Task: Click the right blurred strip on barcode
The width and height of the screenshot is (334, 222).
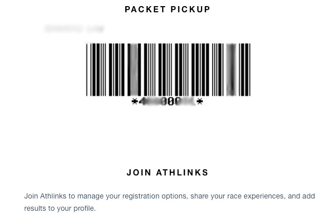Action: point(231,70)
